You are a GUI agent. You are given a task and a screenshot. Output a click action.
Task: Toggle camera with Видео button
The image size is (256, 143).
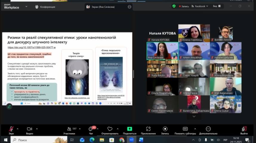click(x=29, y=129)
